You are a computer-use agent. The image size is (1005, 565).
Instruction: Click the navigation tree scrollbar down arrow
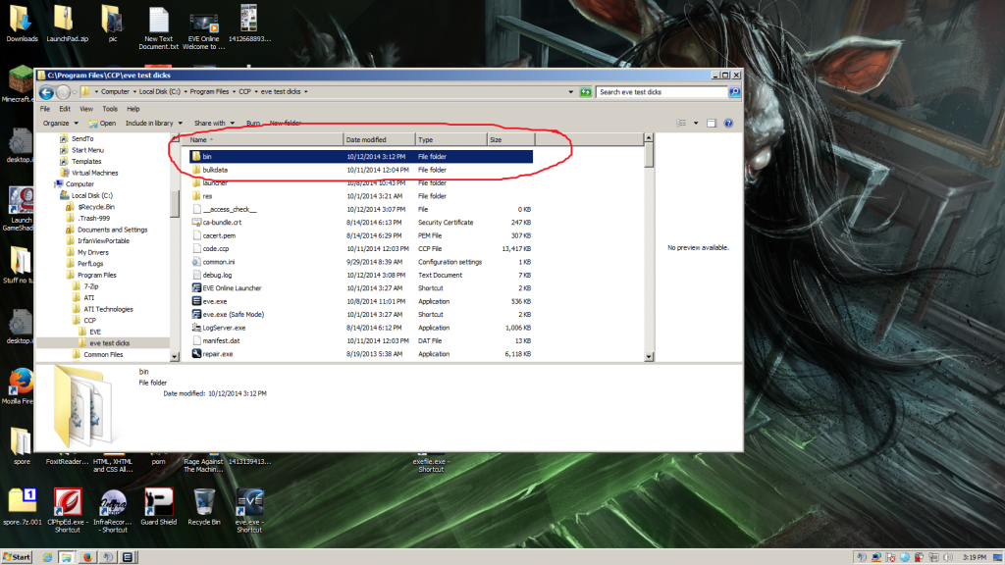coord(175,357)
